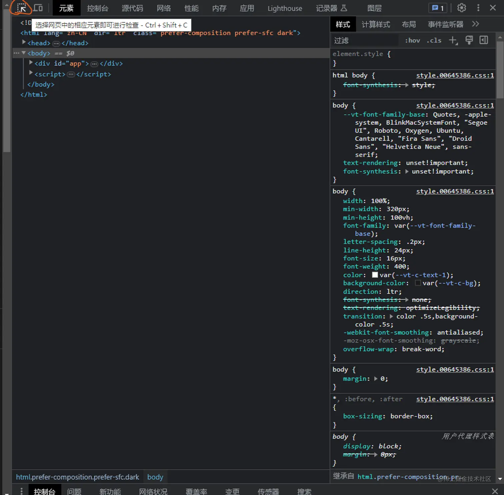The height and width of the screenshot is (495, 504).
Task: Toggle the :hov element state button
Action: tap(412, 40)
